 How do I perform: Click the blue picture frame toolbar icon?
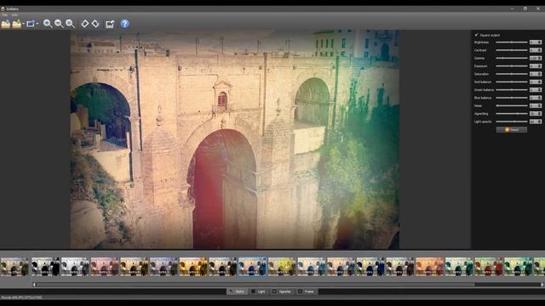(31, 24)
